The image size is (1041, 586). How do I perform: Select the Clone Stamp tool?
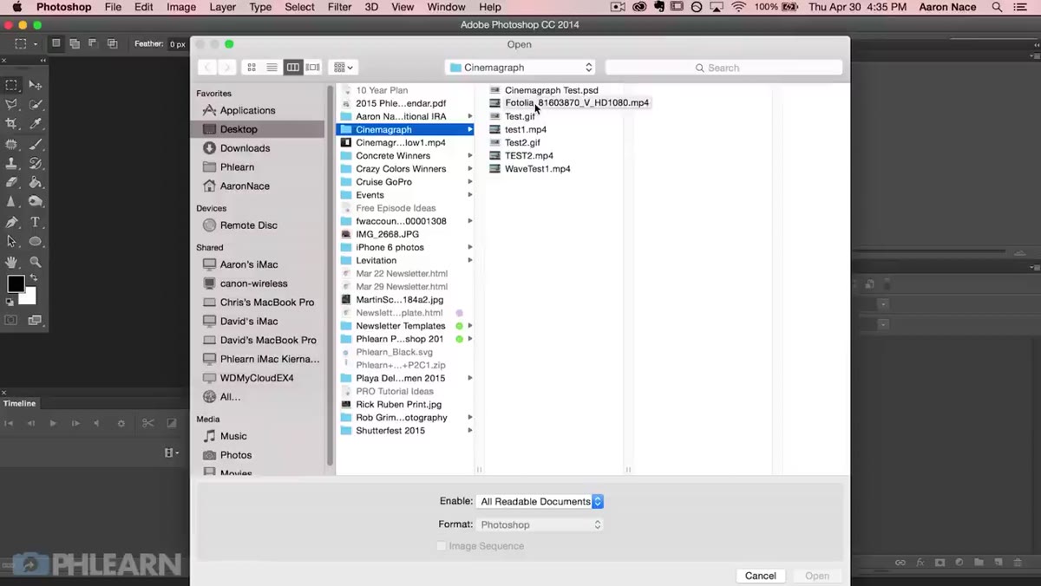click(x=11, y=163)
